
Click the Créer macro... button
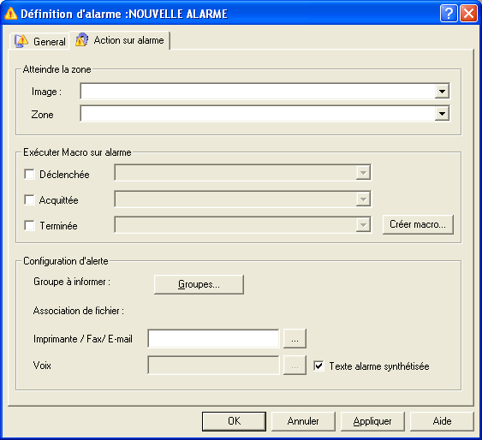[x=418, y=224]
